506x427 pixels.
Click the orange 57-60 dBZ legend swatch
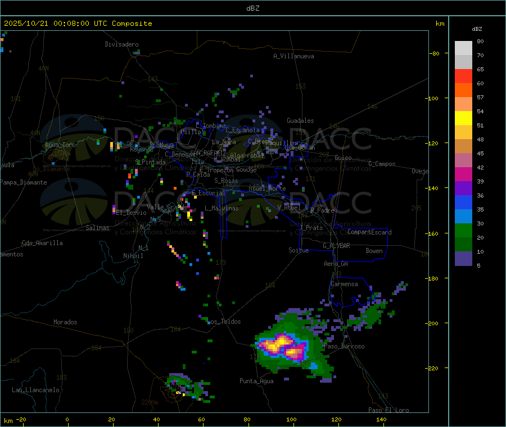463,90
